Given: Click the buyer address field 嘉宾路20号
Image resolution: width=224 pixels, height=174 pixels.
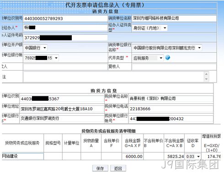Looking at the screenshot, I should (62, 109).
